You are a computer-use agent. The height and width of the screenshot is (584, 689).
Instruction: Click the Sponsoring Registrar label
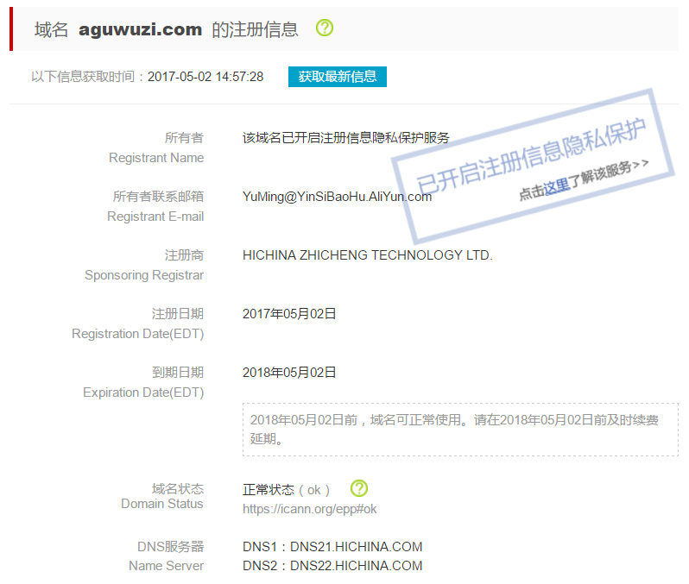point(144,275)
